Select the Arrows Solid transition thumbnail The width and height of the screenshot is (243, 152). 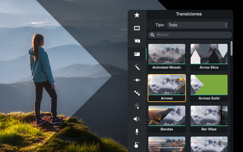(209, 85)
